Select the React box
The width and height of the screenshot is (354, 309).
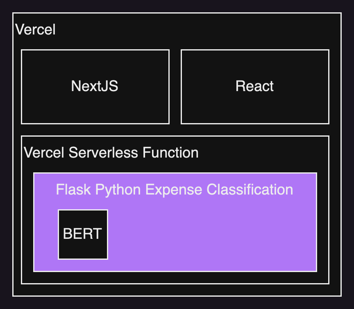(x=255, y=87)
